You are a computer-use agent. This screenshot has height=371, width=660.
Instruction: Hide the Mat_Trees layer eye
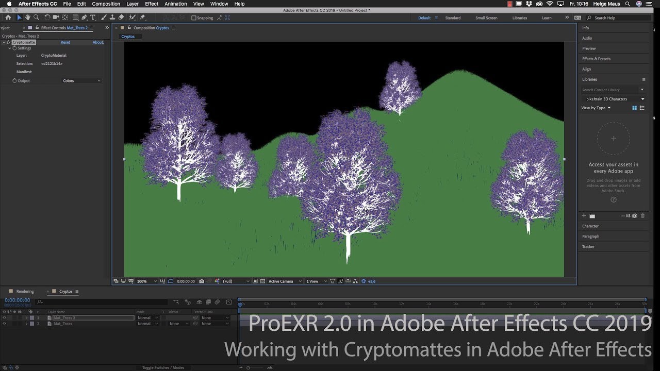(4, 324)
